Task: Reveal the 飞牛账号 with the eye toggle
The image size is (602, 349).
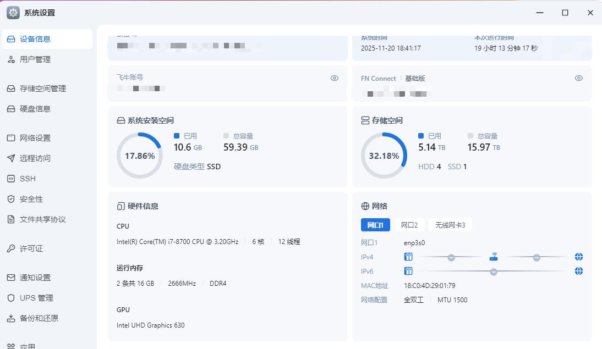Action: pos(334,78)
